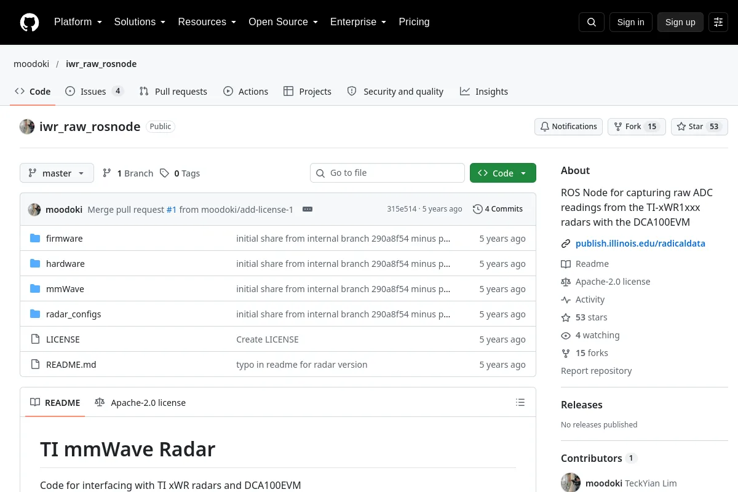Screen dimensions: 738x492
Task: Open commit hash 315e514
Action: tap(402, 209)
